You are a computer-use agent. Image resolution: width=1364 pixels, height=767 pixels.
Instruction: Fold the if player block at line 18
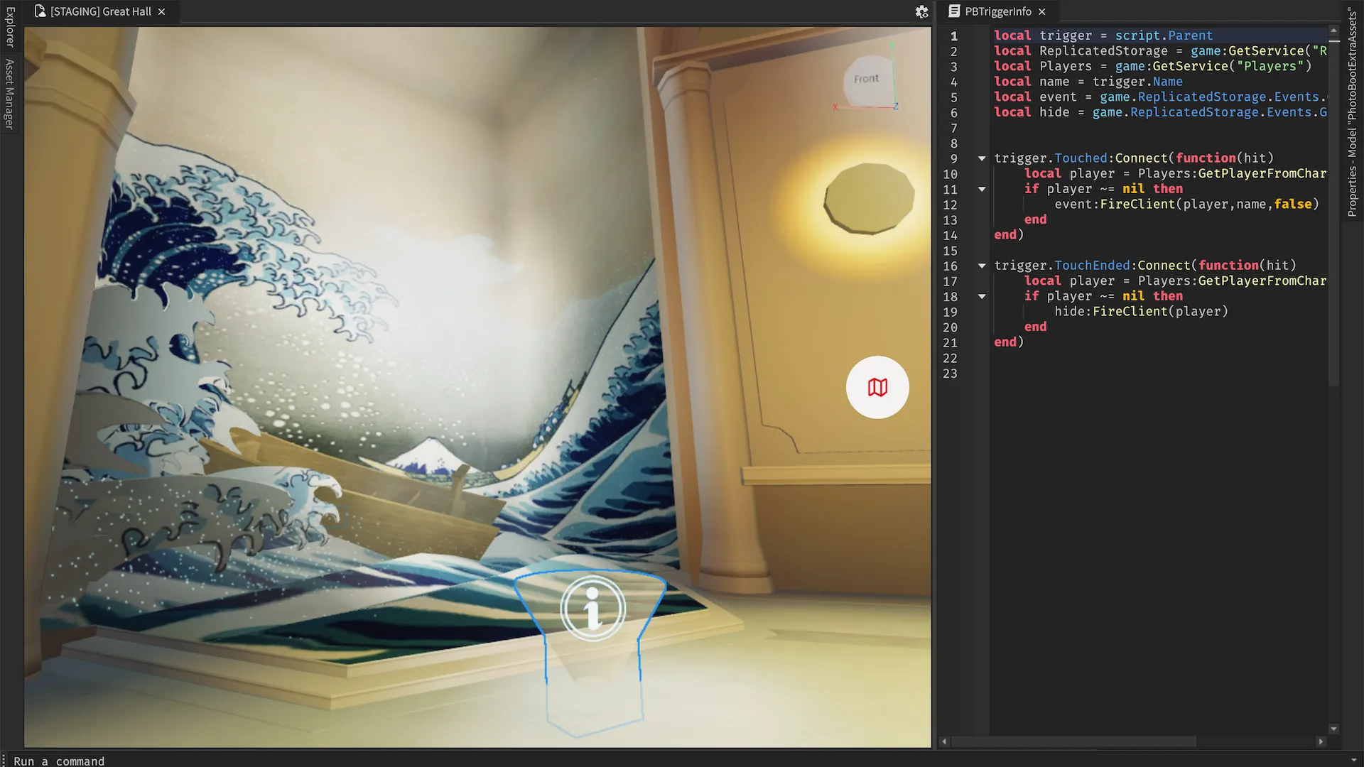tap(982, 296)
